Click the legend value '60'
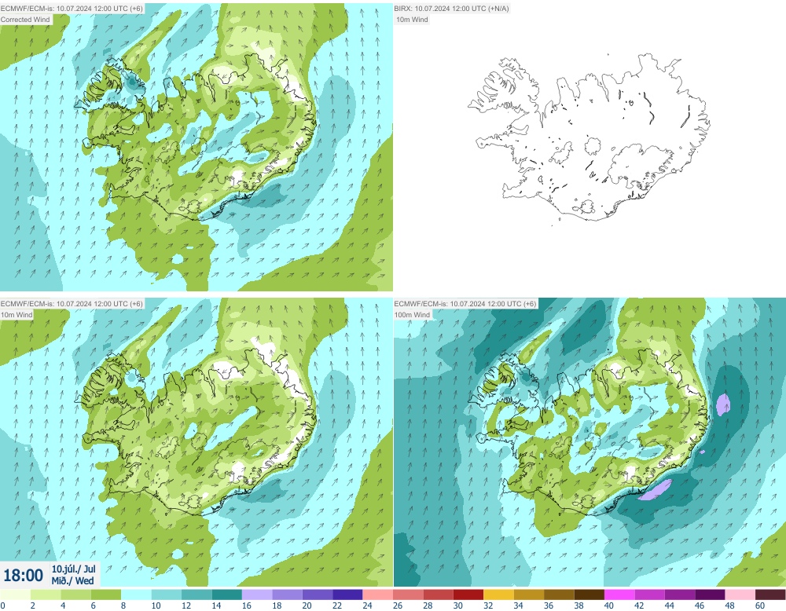This screenshot has height=611, width=786. [x=760, y=606]
